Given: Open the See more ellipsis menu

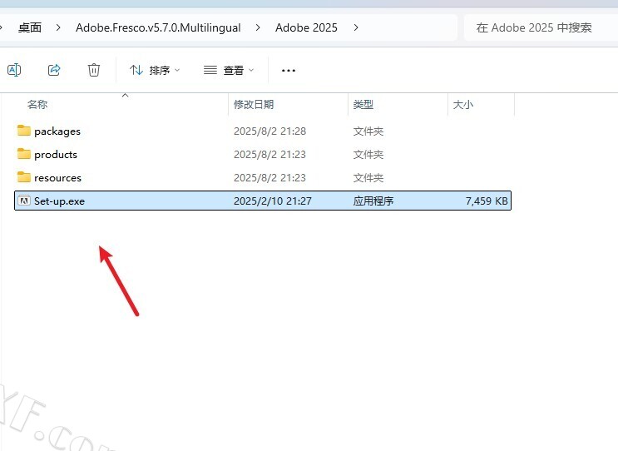Looking at the screenshot, I should coord(289,71).
